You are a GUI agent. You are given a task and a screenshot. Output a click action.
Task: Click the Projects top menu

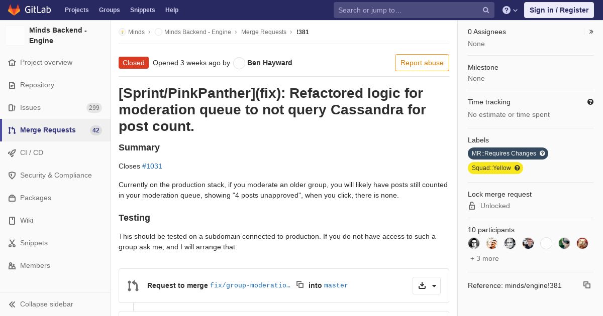pos(76,10)
